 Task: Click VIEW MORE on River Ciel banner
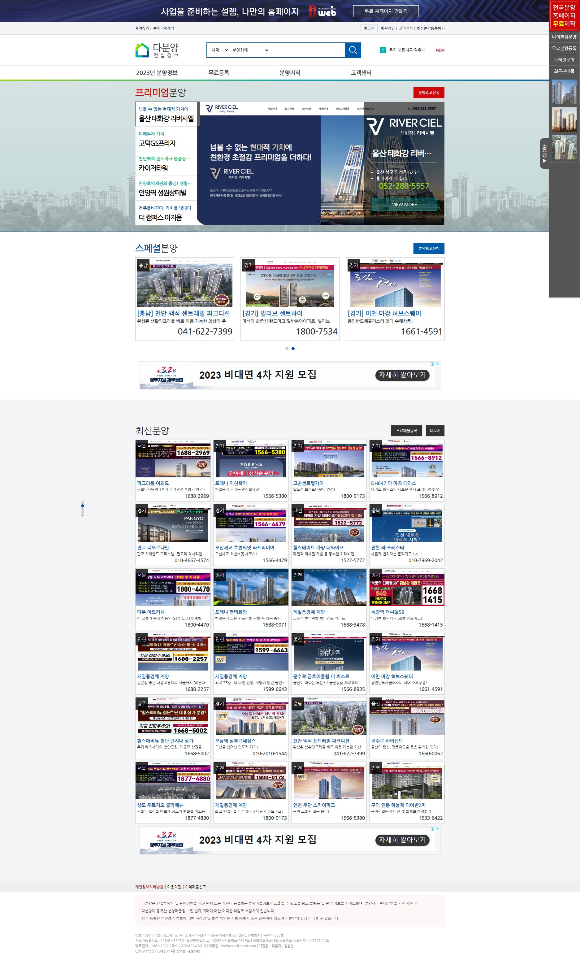coord(404,205)
